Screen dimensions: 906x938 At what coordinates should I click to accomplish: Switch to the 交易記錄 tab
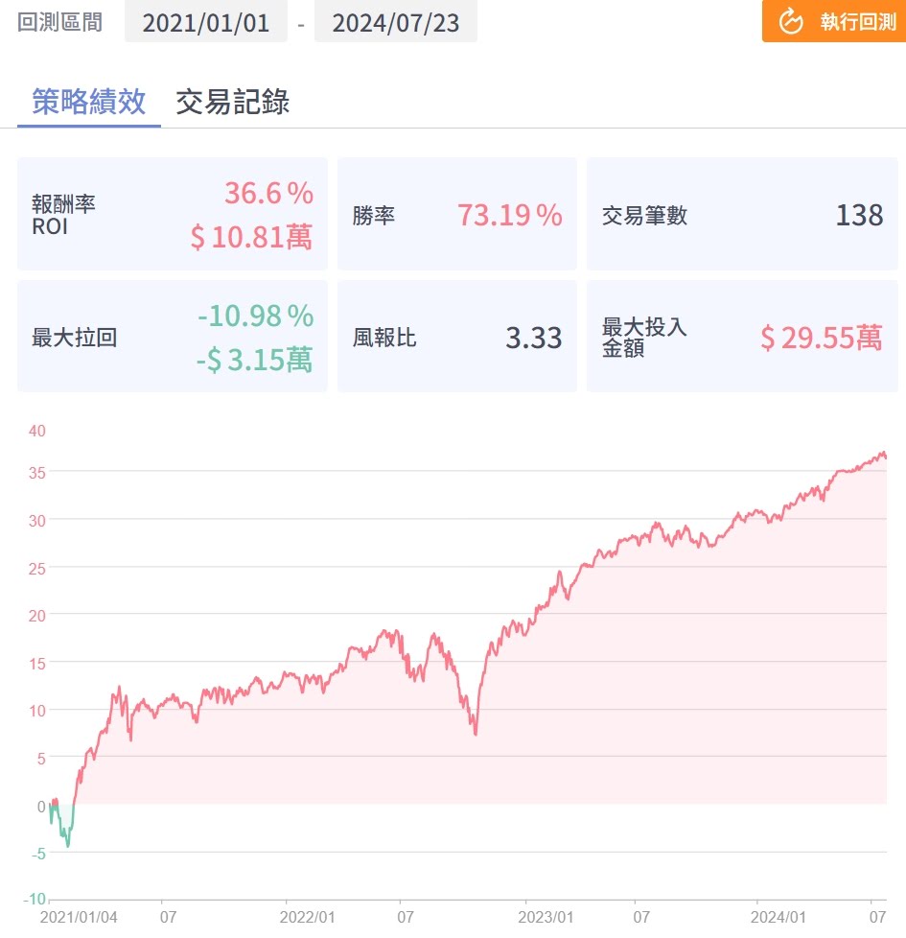coord(232,102)
